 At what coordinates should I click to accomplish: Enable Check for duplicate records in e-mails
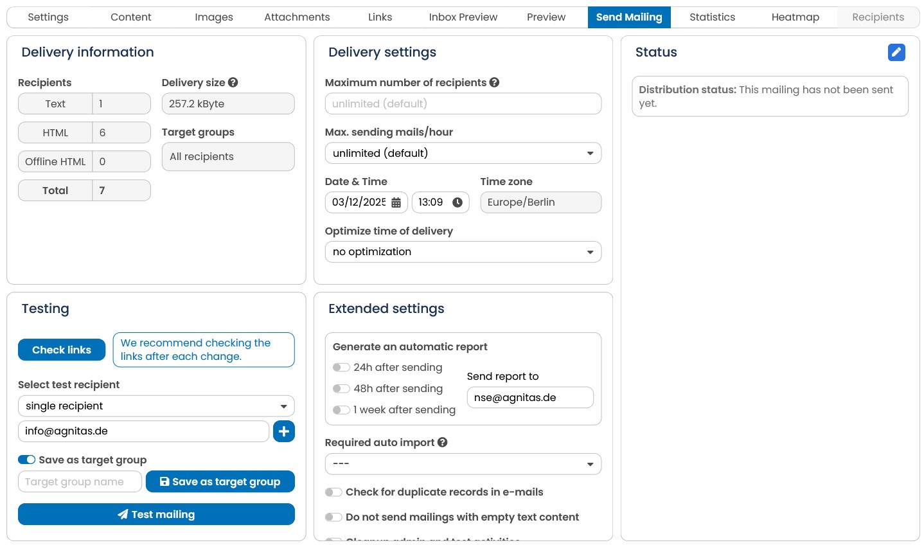click(333, 492)
